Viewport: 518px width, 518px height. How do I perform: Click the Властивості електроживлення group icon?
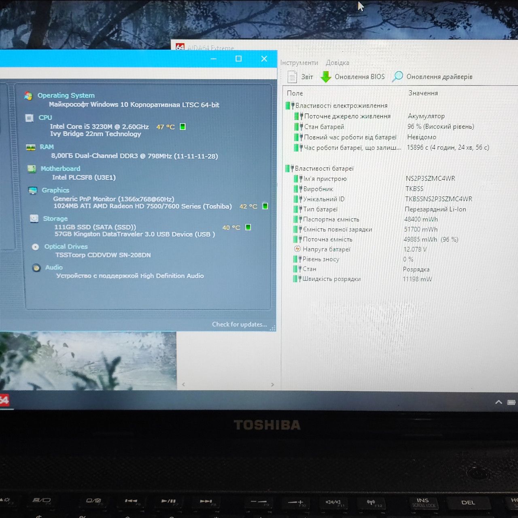pyautogui.click(x=290, y=106)
